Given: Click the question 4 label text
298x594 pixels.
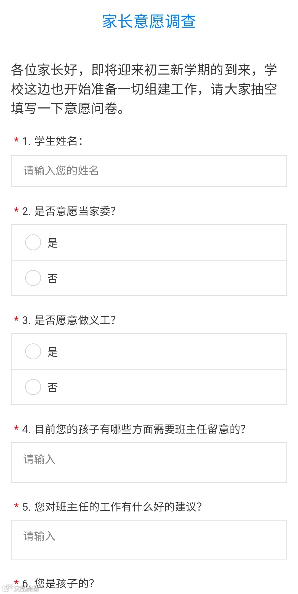Looking at the screenshot, I should point(134,429).
